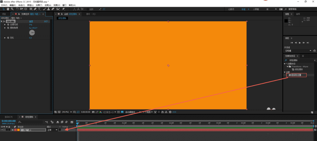The width and height of the screenshot is (317, 141).
Task: Open the 合成(C) menu
Action: point(22,5)
